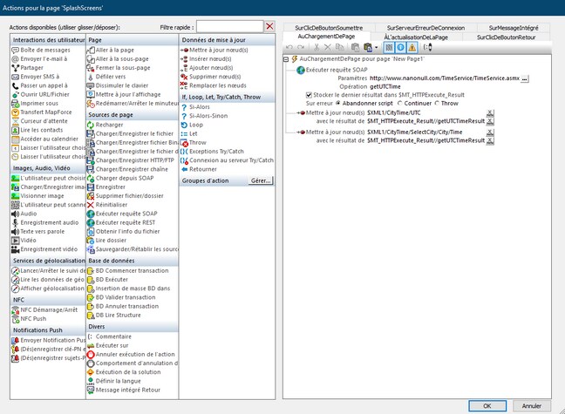
Task: Open the paste dropdown arrow in toolbar
Action: tap(377, 47)
